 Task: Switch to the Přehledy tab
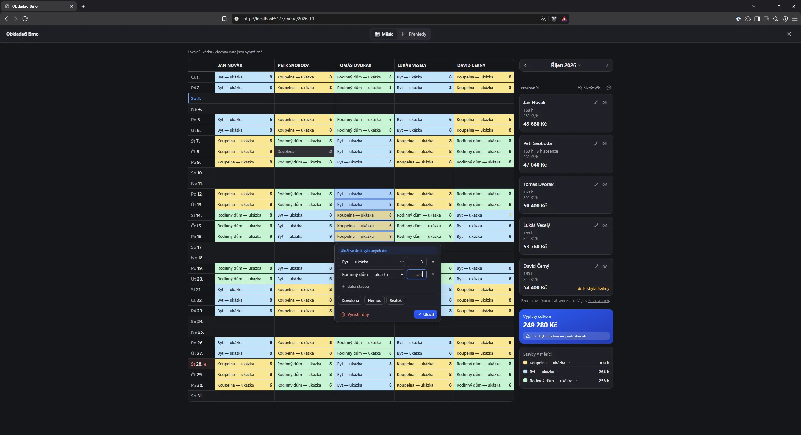coord(414,34)
